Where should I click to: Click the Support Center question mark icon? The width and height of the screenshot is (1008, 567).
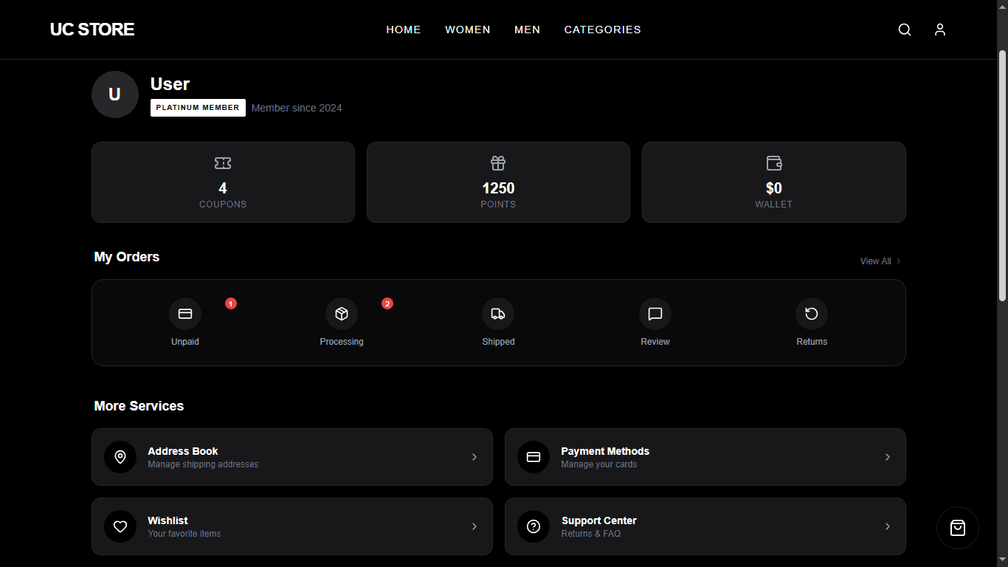(x=534, y=526)
